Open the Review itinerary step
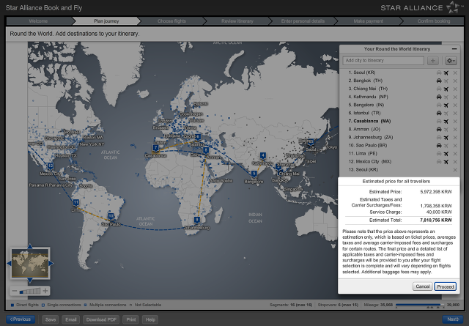The image size is (469, 326). point(237,21)
